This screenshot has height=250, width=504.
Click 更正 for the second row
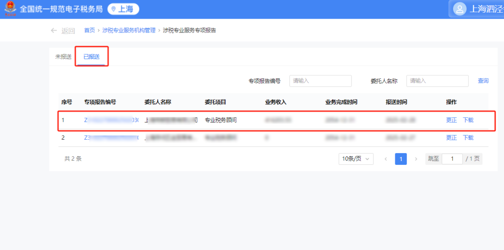[451, 138]
